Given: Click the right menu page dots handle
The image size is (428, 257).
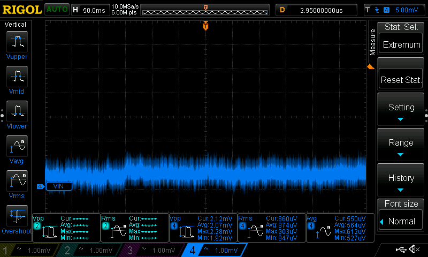Looking at the screenshot, I should 426,116.
